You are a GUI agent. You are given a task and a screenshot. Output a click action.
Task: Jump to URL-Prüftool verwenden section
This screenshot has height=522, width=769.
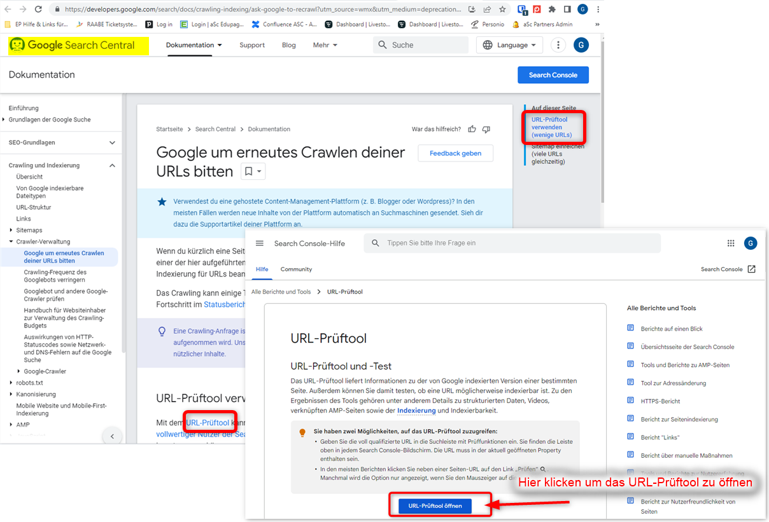coord(552,127)
